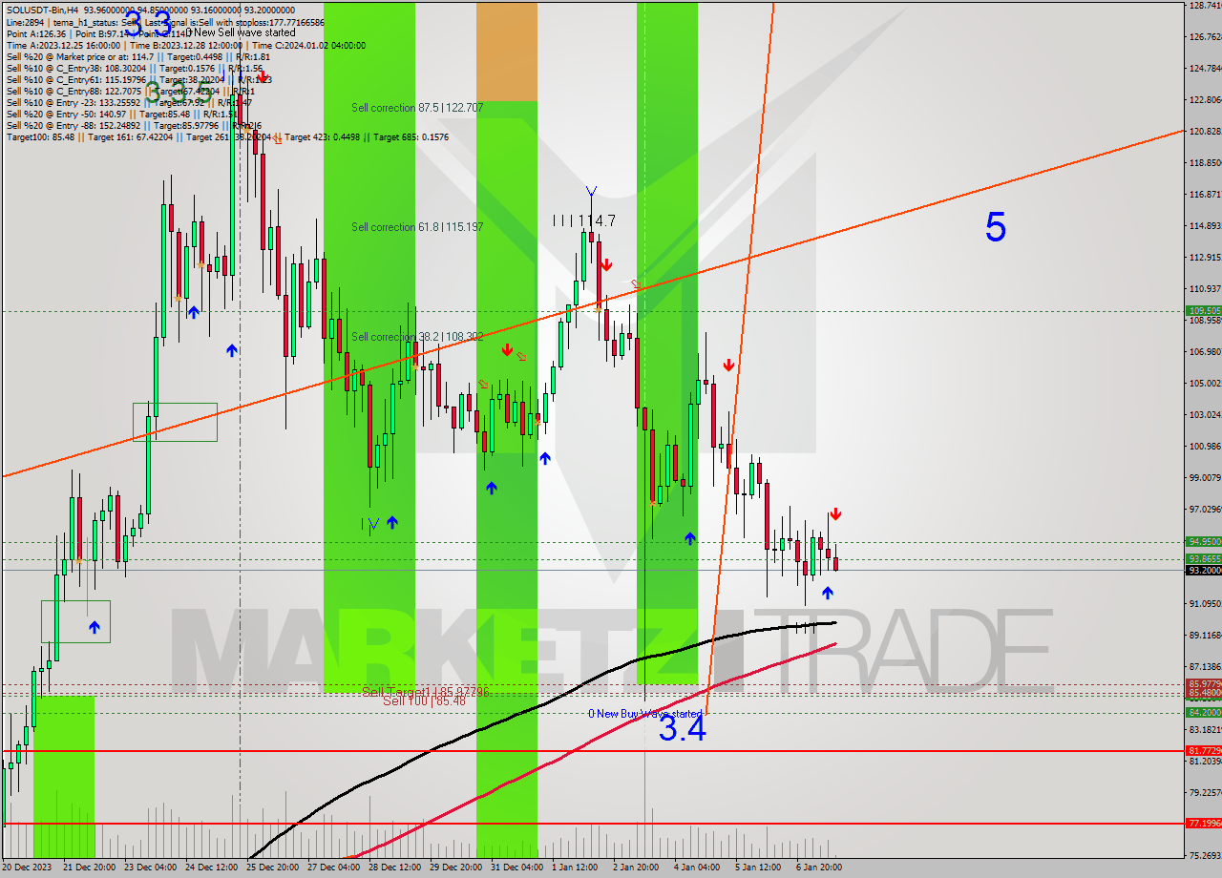Click the 105.000 price axis value
Image resolution: width=1222 pixels, height=878 pixels.
[1205, 383]
